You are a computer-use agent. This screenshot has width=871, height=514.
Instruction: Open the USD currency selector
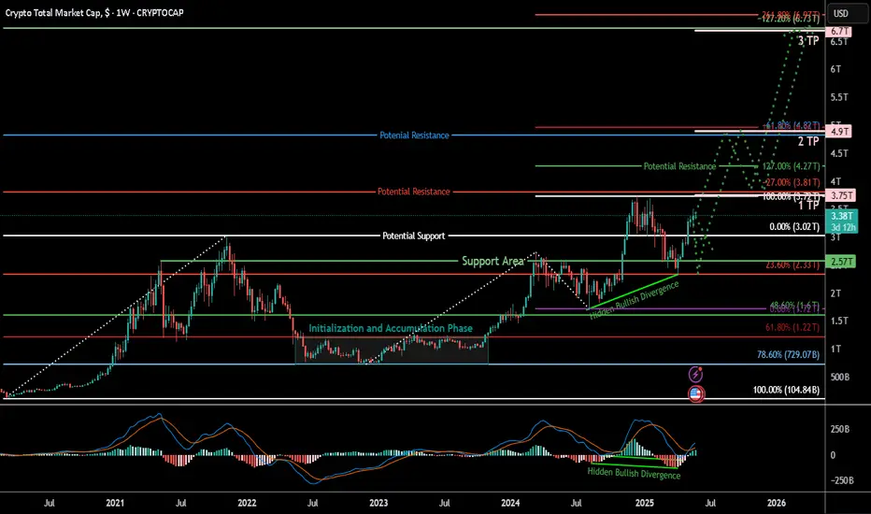(847, 13)
